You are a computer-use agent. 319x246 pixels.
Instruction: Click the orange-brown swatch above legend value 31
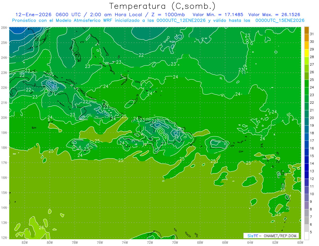(307, 30)
